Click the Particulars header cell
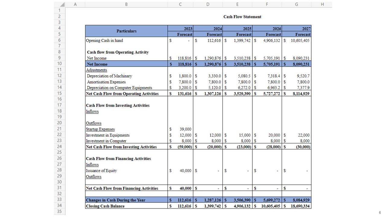Image resolution: width=386 pixels, height=217 pixels. click(x=126, y=31)
